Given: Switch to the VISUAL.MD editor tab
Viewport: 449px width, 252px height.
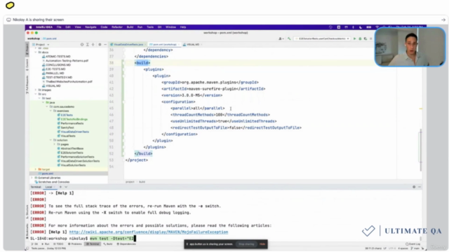Looking at the screenshot, I should 192,45.
